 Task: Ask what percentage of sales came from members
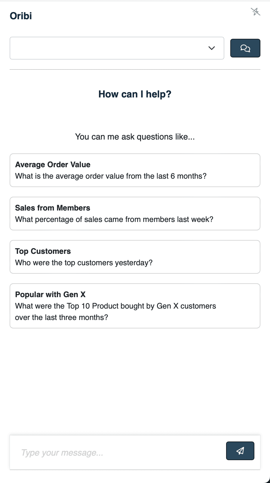pos(114,219)
